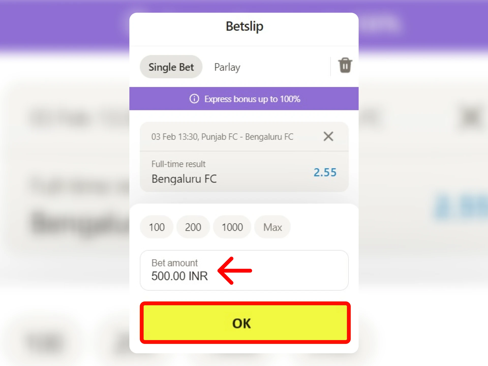
Task: Choose the Max stake option
Action: [272, 227]
